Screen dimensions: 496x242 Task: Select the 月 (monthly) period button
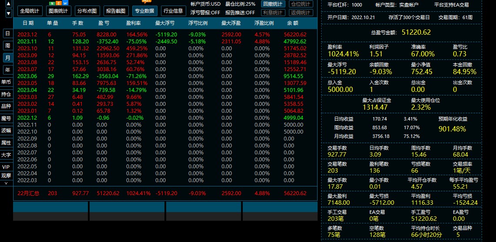point(7,58)
